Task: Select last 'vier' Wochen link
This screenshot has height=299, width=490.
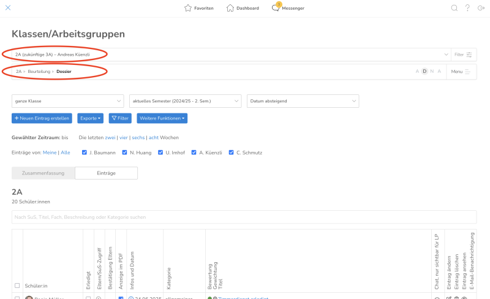Action: coord(123,137)
